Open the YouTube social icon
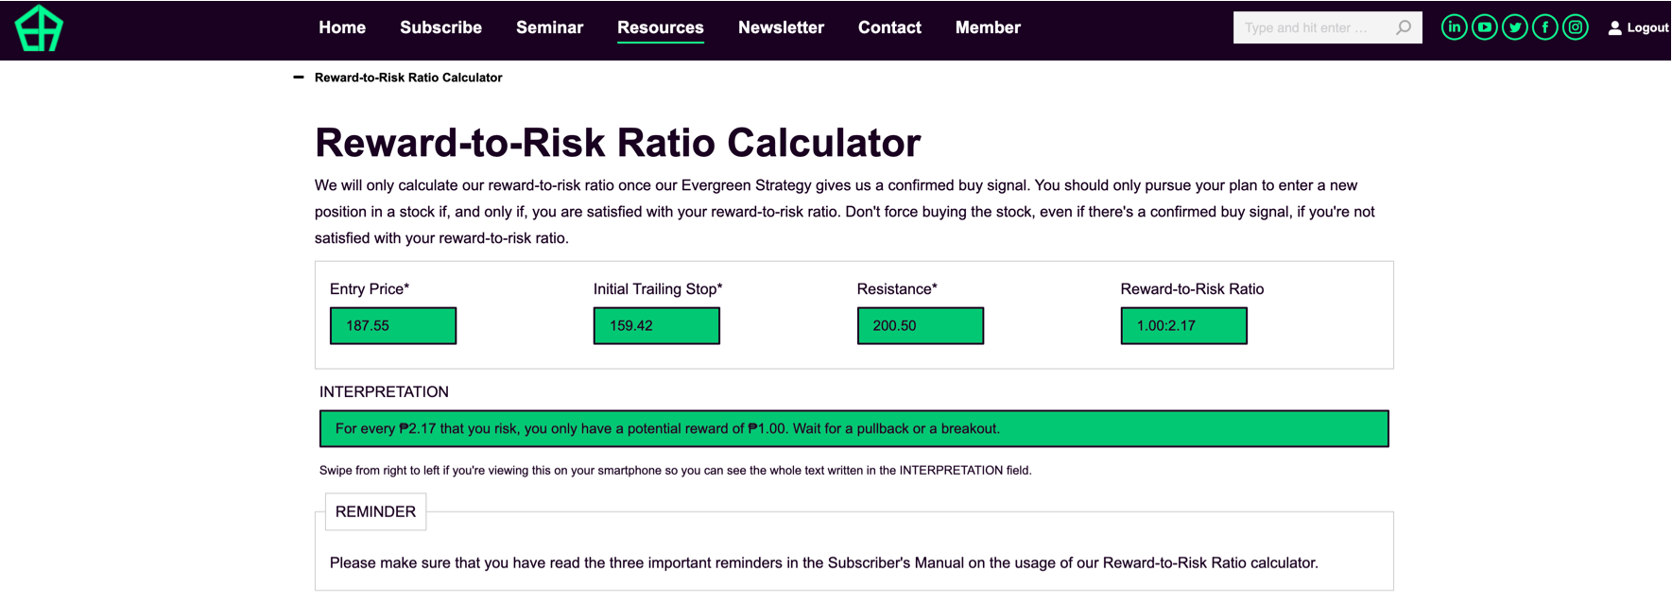The width and height of the screenshot is (1672, 606). [x=1484, y=27]
